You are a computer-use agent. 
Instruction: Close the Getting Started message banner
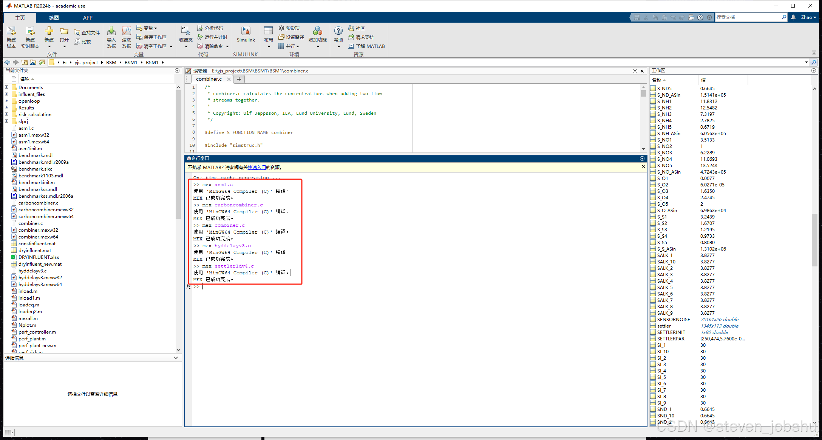pyautogui.click(x=644, y=167)
